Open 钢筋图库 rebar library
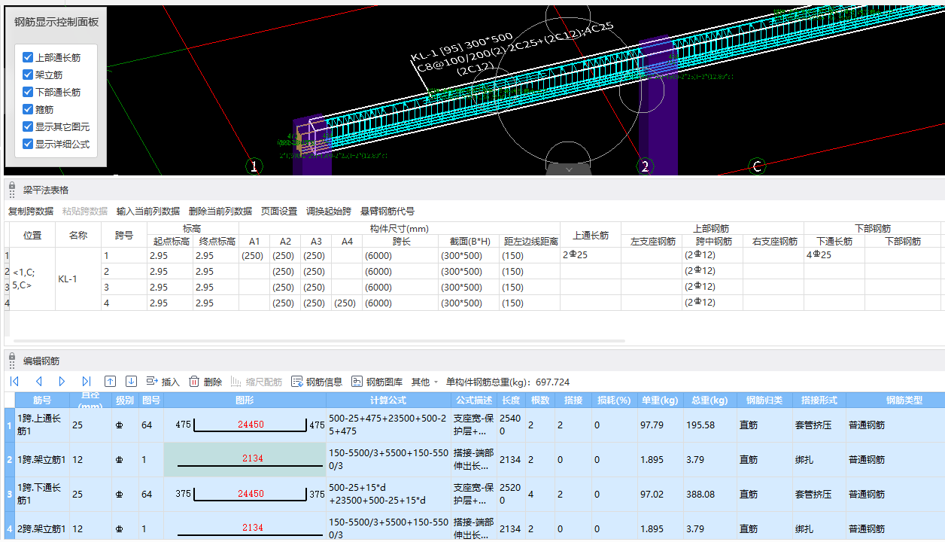Viewport: 945px width, 542px height. tap(376, 382)
